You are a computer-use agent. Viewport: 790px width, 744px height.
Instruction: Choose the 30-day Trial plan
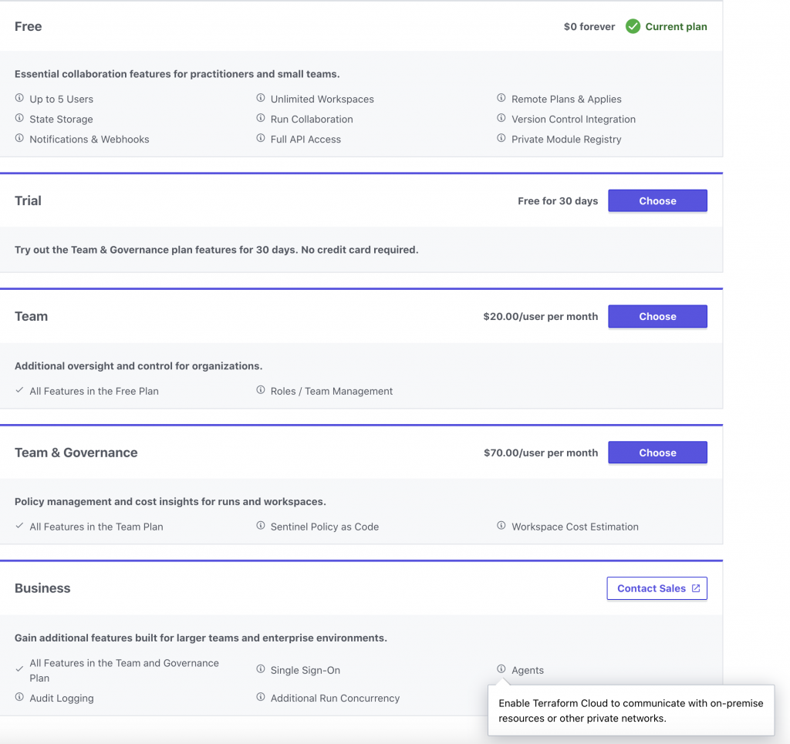[657, 201]
